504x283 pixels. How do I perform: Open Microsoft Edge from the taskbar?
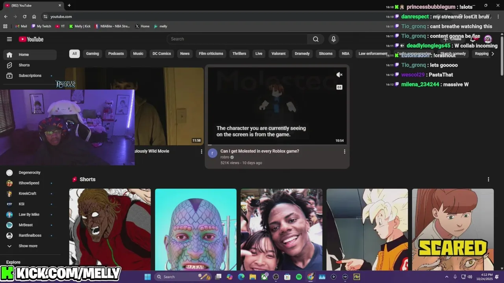(241, 277)
